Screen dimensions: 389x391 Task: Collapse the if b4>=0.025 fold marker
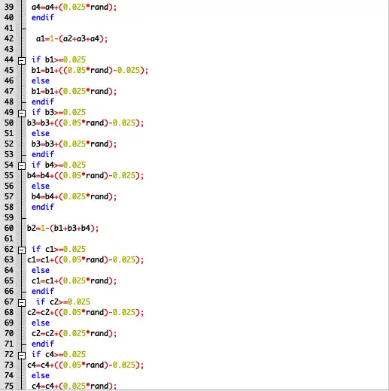[x=22, y=165]
